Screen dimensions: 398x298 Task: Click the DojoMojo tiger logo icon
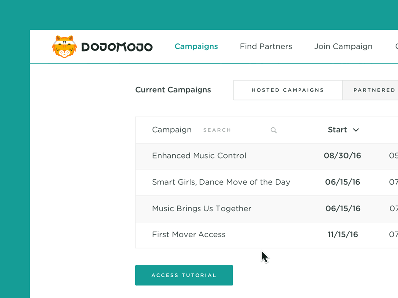click(64, 47)
